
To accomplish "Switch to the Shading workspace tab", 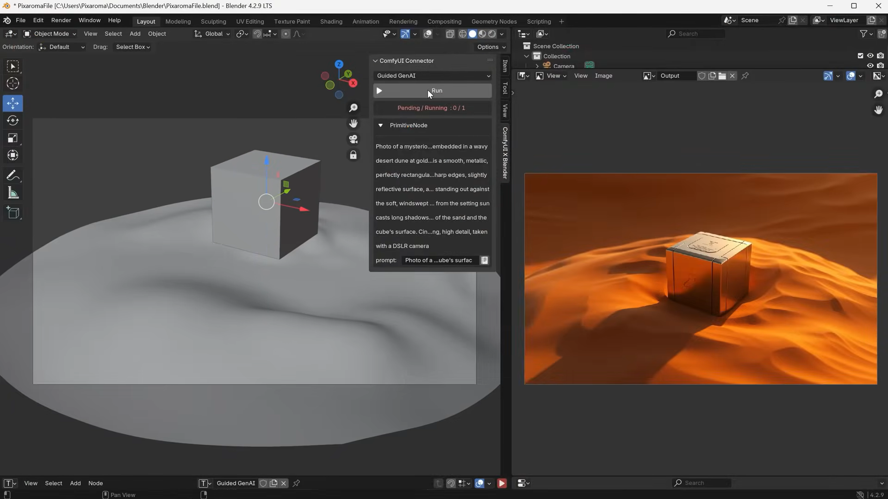I will coord(331,21).
